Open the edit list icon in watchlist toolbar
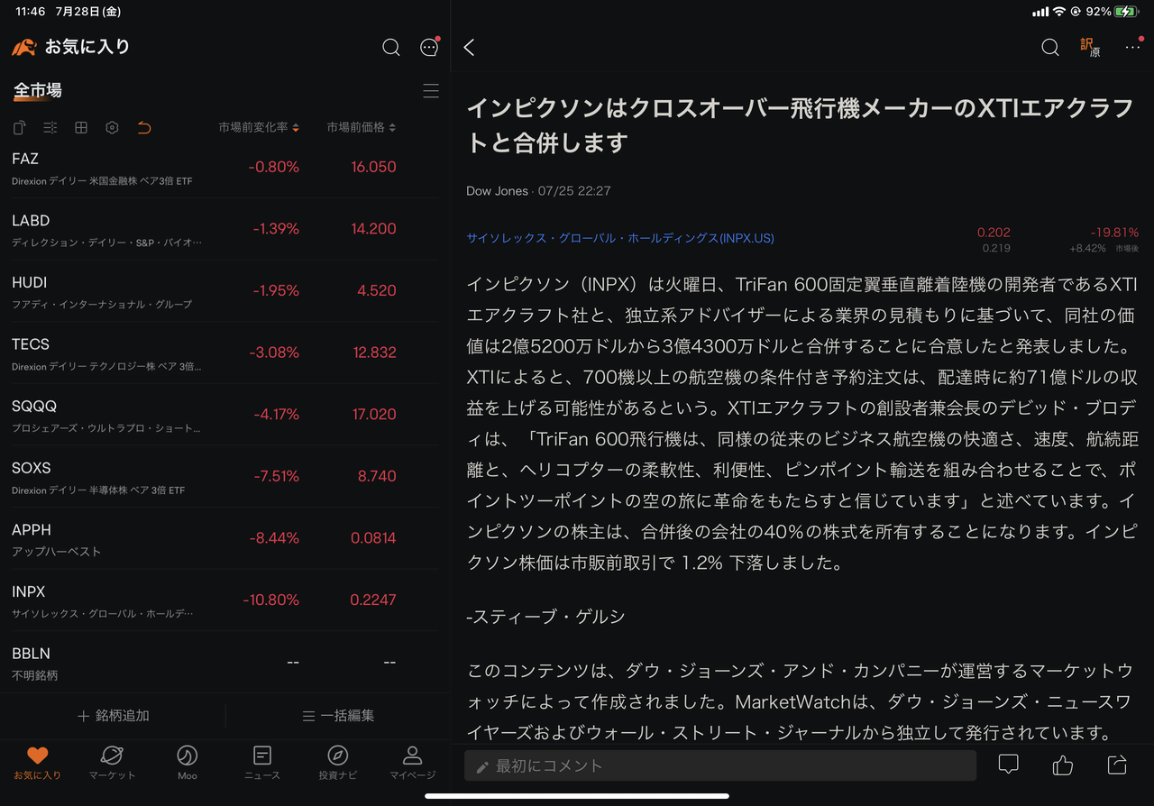The image size is (1154, 806). pos(50,127)
